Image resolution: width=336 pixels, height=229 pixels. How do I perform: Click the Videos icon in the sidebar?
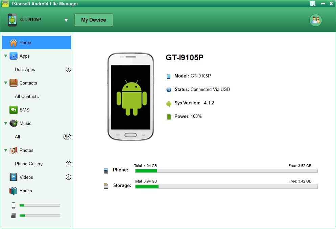pos(14,177)
